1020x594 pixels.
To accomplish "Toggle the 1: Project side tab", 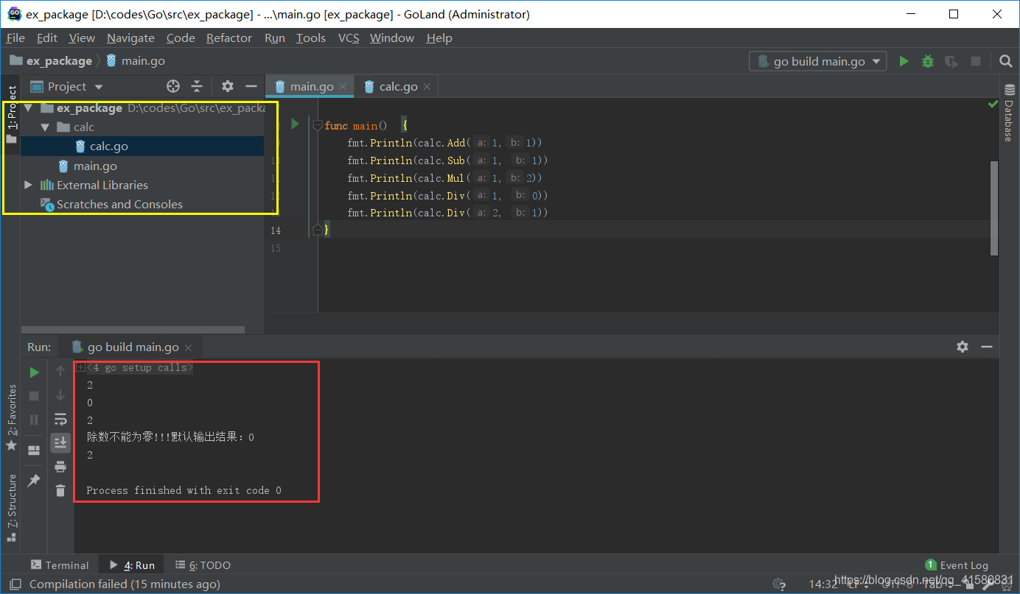I will tap(11, 113).
